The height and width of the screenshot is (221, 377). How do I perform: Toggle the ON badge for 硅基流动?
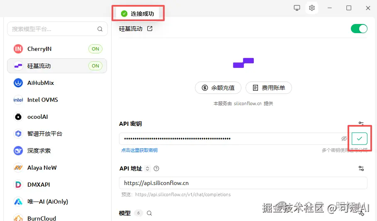(x=95, y=66)
